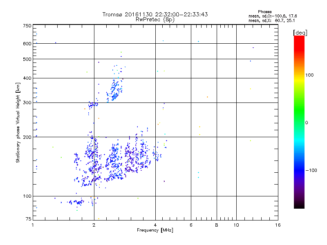Click the "mean, sd,X: 80.7, 25.1" statistics line
The height and width of the screenshot is (245, 327).
[x=271, y=21]
